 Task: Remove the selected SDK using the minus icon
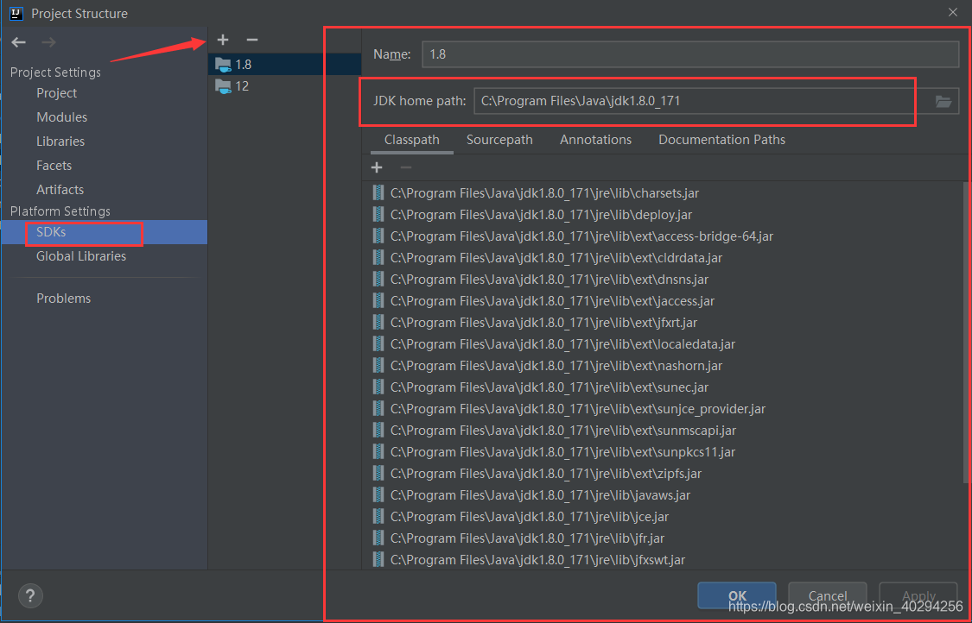click(251, 40)
